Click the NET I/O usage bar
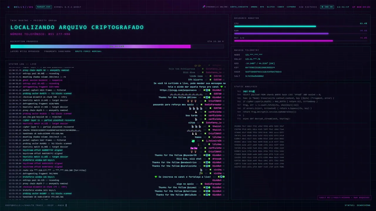 (x=301, y=41)
